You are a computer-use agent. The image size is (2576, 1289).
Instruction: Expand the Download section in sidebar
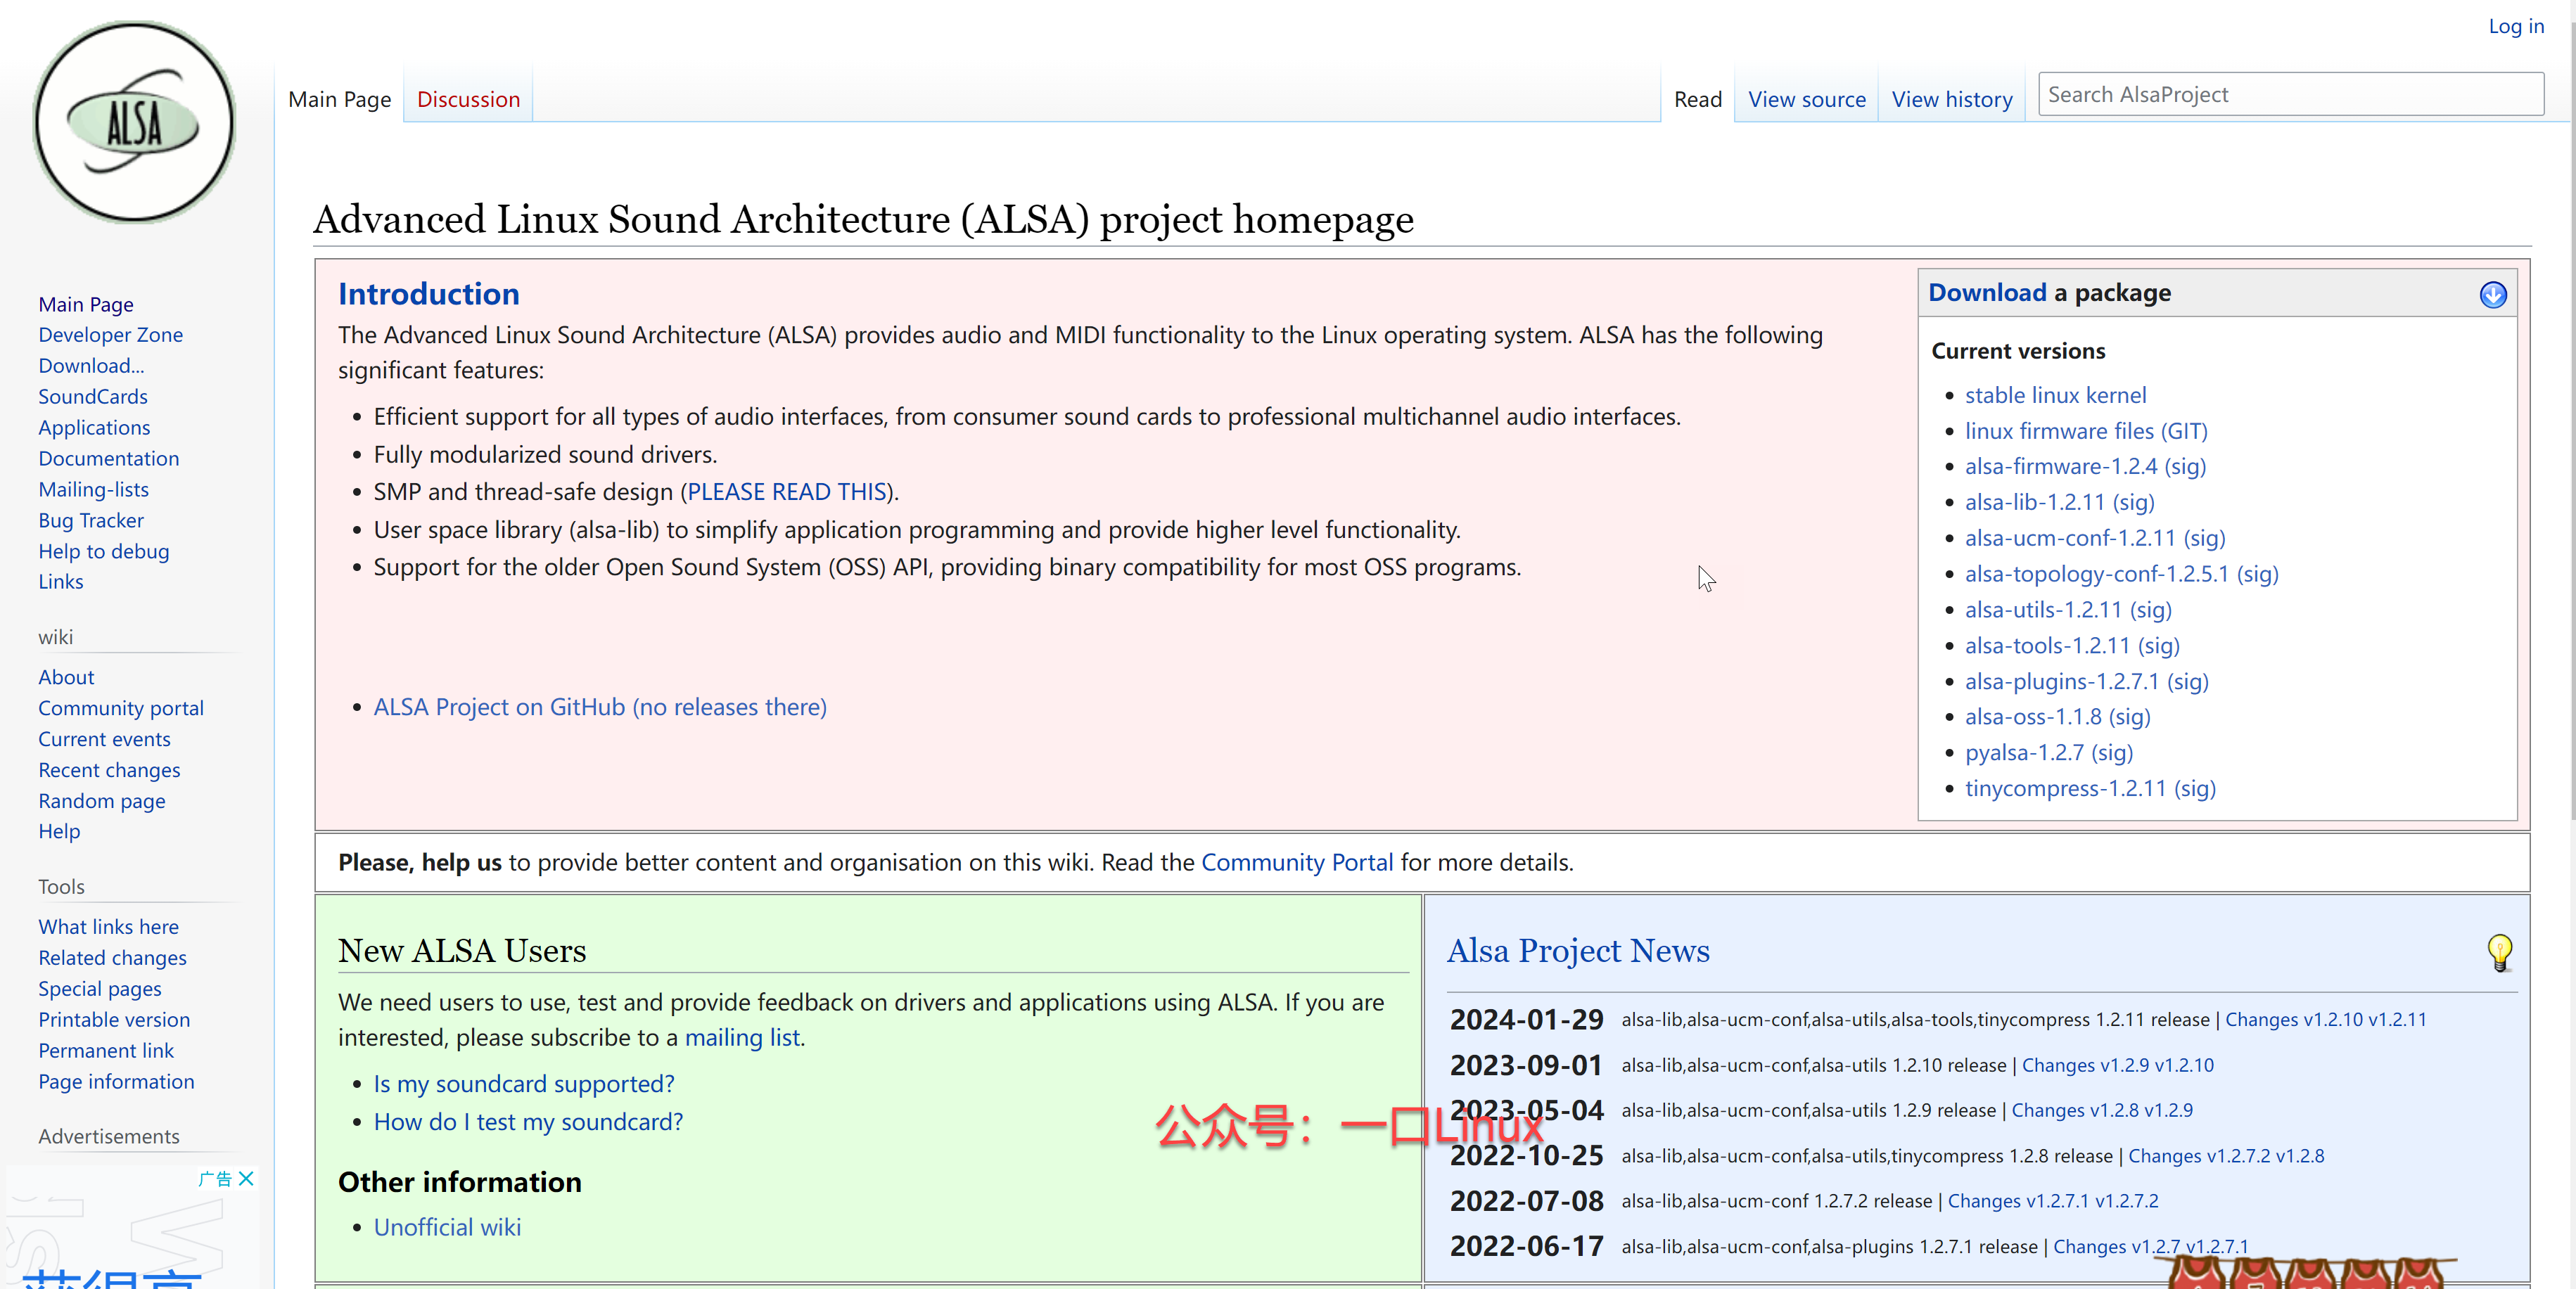click(92, 365)
